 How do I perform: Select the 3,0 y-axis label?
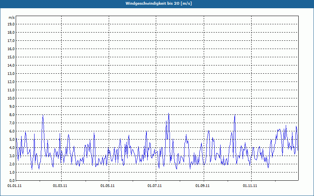point(12,156)
